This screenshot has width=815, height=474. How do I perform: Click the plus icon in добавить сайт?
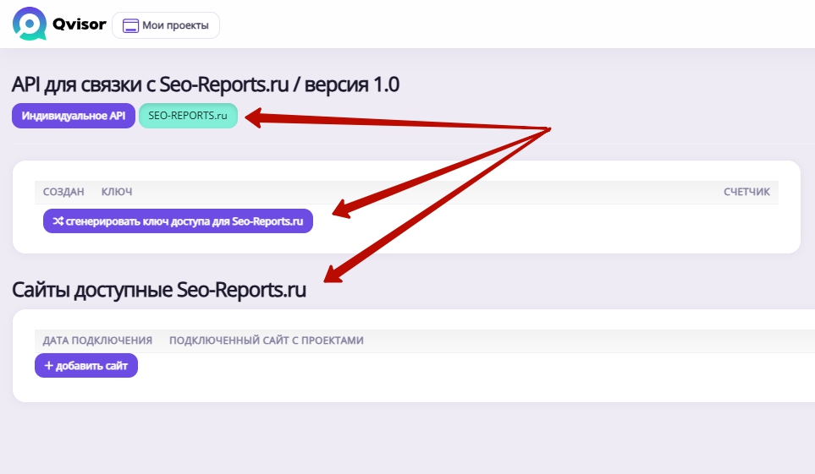(49, 366)
